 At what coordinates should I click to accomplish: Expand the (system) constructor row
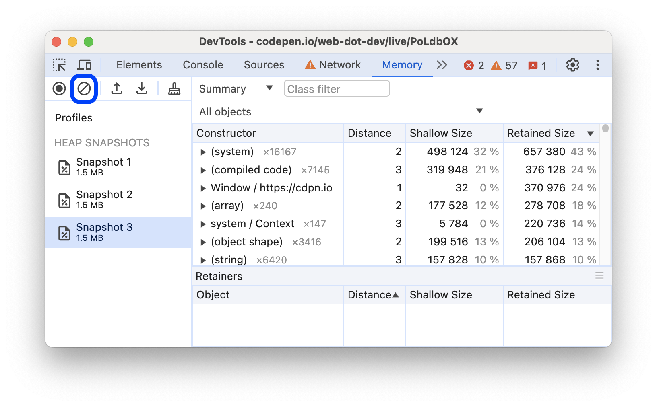point(202,152)
